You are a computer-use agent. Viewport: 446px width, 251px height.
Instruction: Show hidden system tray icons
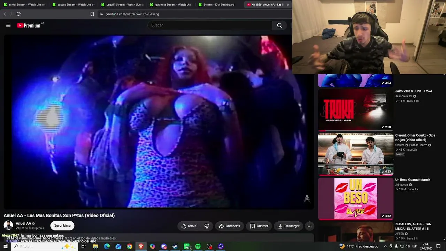tap(385, 246)
